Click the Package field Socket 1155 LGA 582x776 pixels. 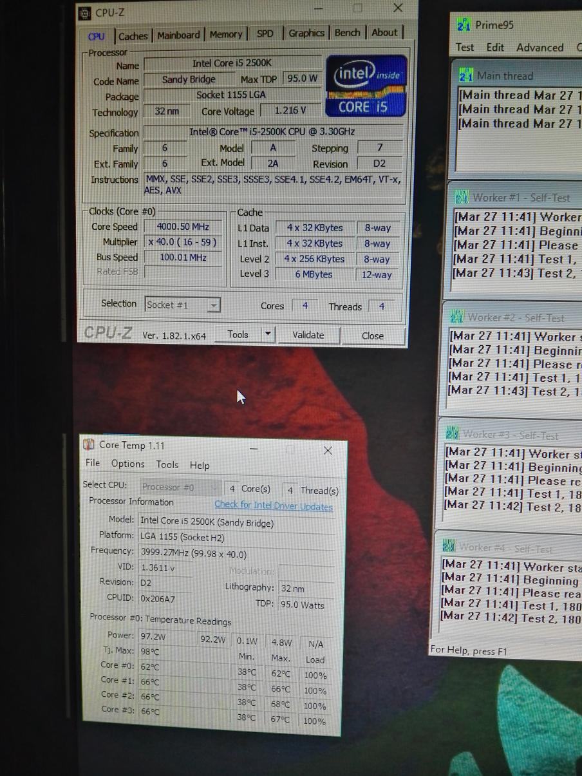tap(232, 95)
